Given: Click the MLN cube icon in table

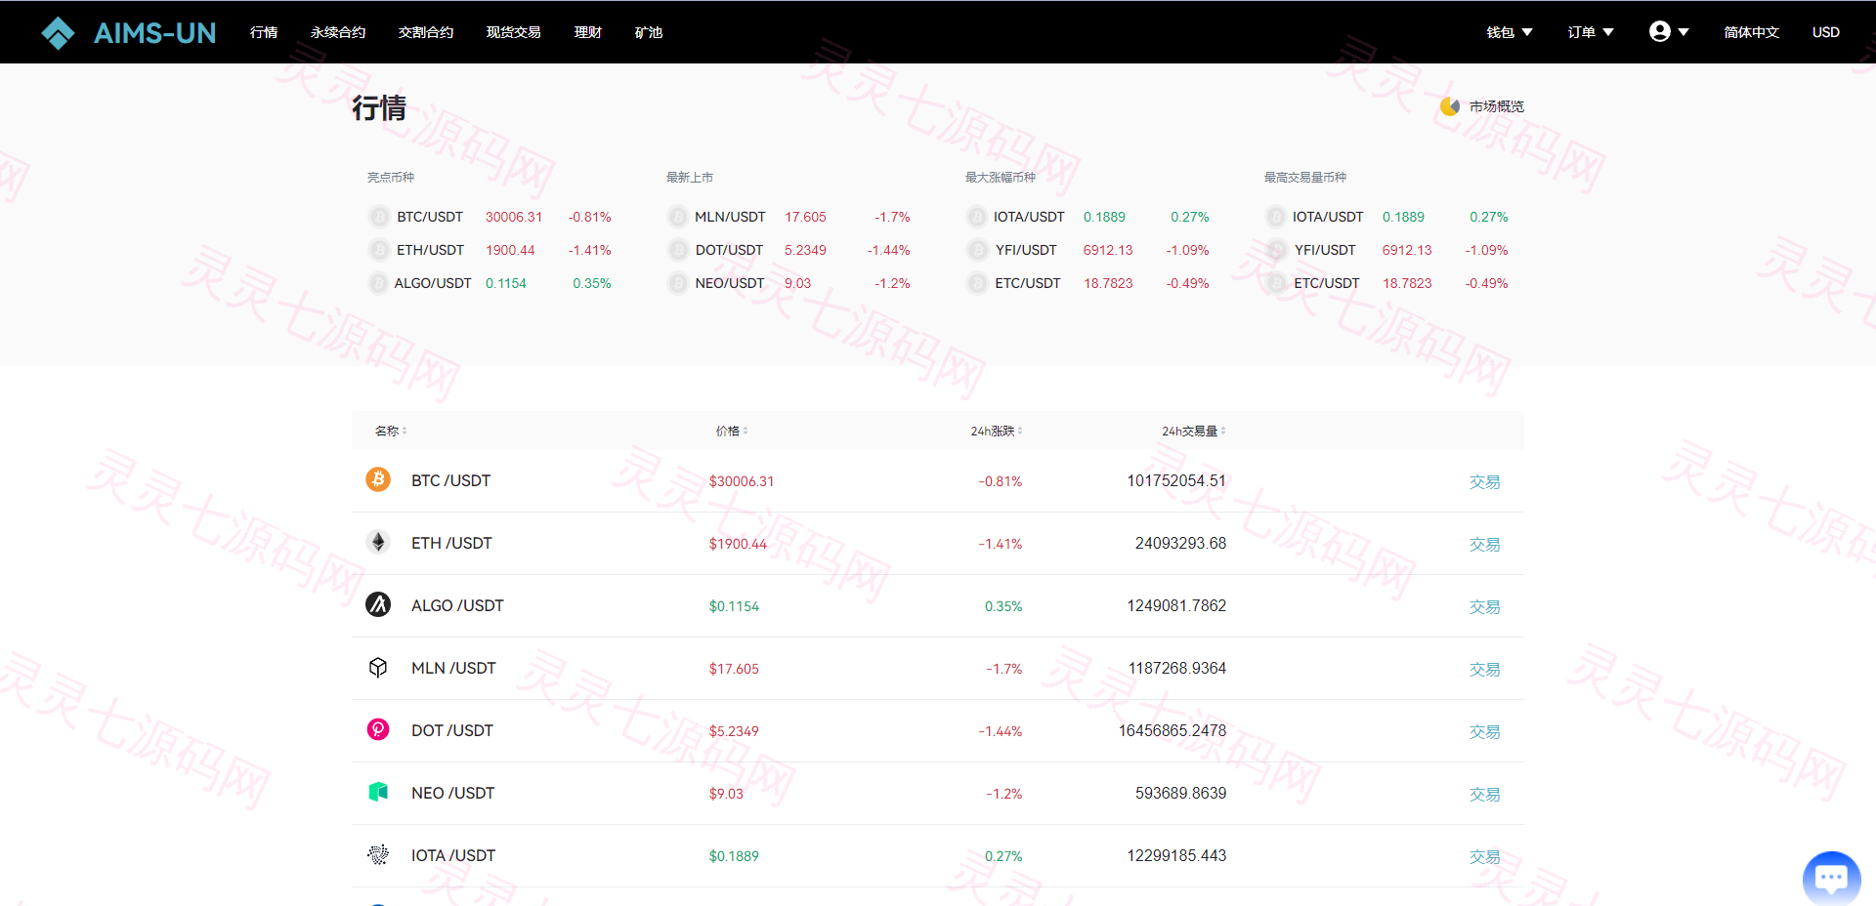Looking at the screenshot, I should (x=378, y=667).
